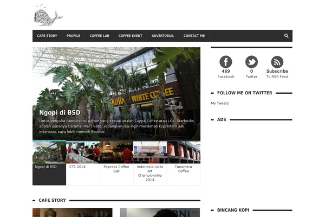Click the Facebook circle icon

[x=226, y=62]
